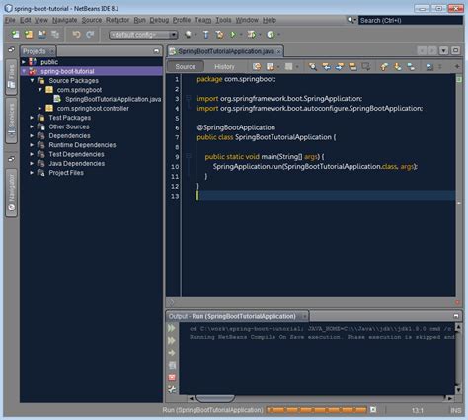The image size is (468, 420).
Task: Open the Services side tab
Action: (11, 121)
